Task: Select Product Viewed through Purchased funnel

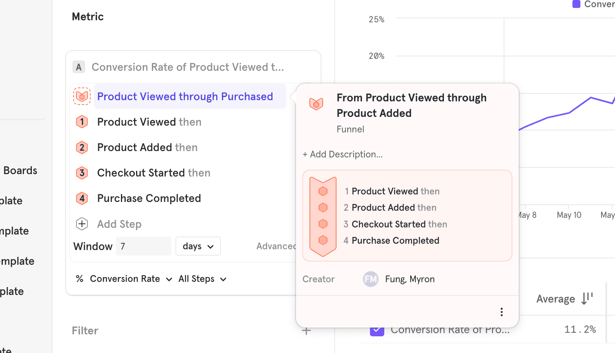Action: pos(185,97)
